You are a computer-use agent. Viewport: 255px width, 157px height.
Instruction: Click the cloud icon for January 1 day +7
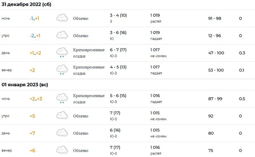(x=62, y=132)
